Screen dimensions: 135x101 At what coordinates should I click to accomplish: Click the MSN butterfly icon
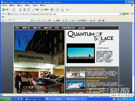click(49, 20)
